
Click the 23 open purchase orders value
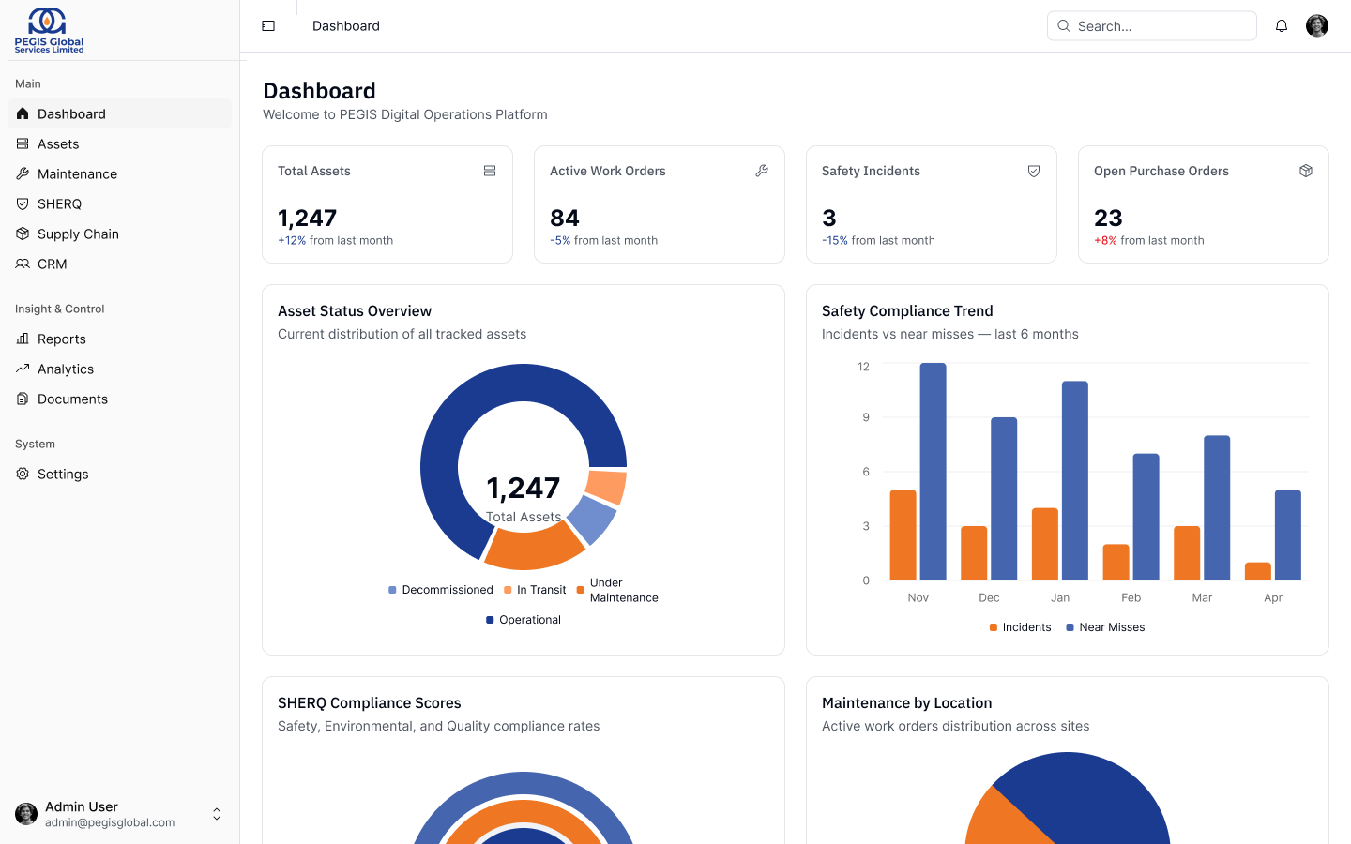tap(1108, 219)
